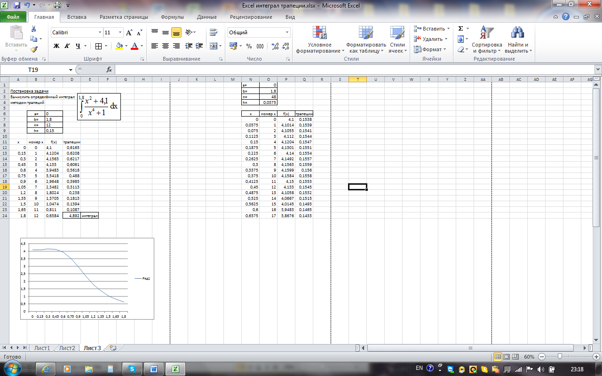The width and height of the screenshot is (602, 376).
Task: Click the fx insert function icon
Action: point(109,70)
